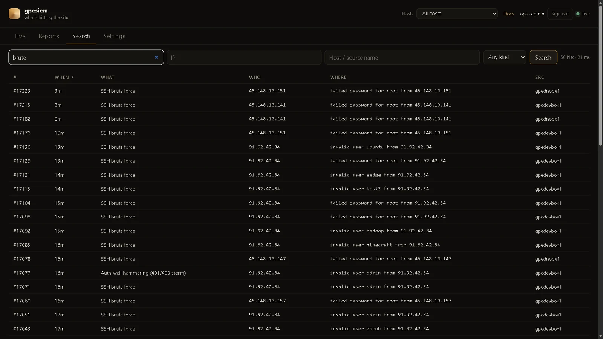Click the WHAT column header
This screenshot has width=603, height=339.
[107, 77]
